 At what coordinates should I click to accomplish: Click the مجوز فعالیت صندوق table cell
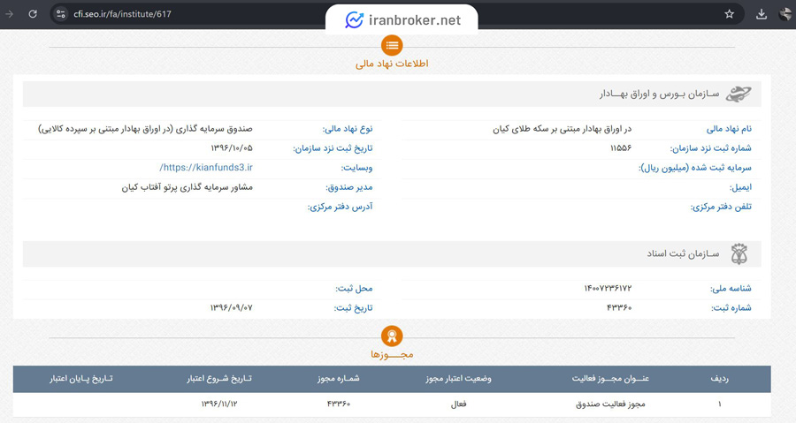pyautogui.click(x=610, y=404)
